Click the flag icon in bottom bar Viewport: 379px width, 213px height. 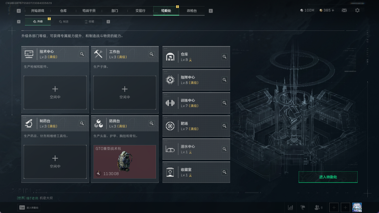302,207
